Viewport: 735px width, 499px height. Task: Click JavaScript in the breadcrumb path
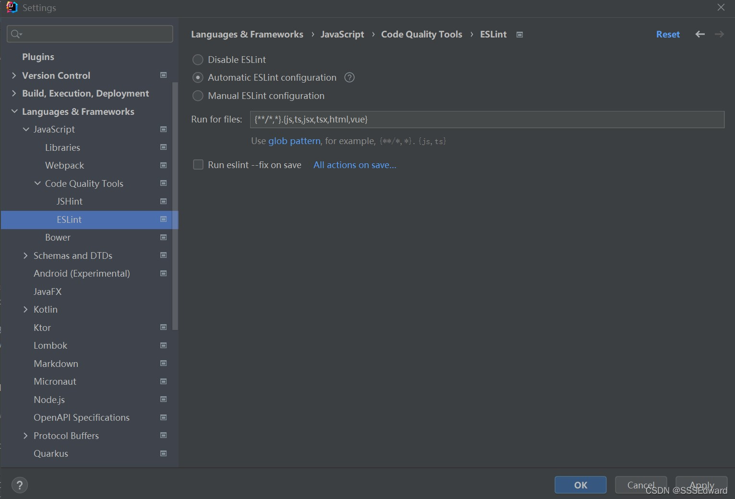tap(342, 35)
